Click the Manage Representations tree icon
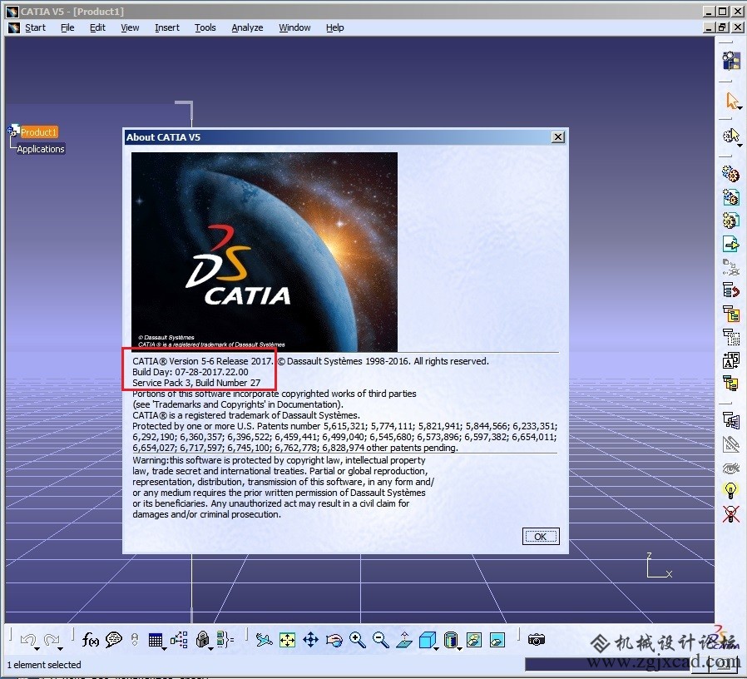The width and height of the screenshot is (747, 679). 731,421
